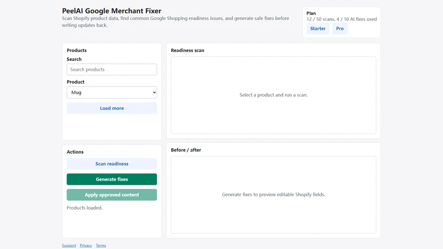Click the 'Products loaded.' status text

(85, 208)
